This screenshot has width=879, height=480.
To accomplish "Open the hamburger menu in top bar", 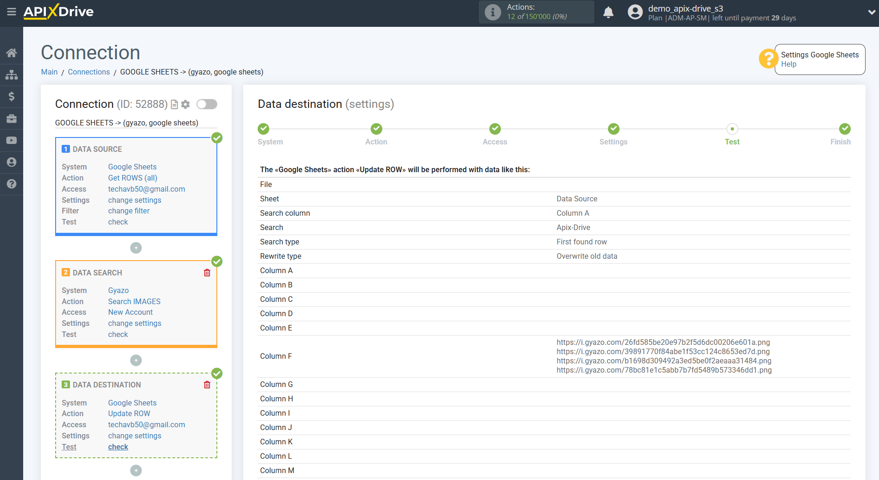I will point(12,12).
